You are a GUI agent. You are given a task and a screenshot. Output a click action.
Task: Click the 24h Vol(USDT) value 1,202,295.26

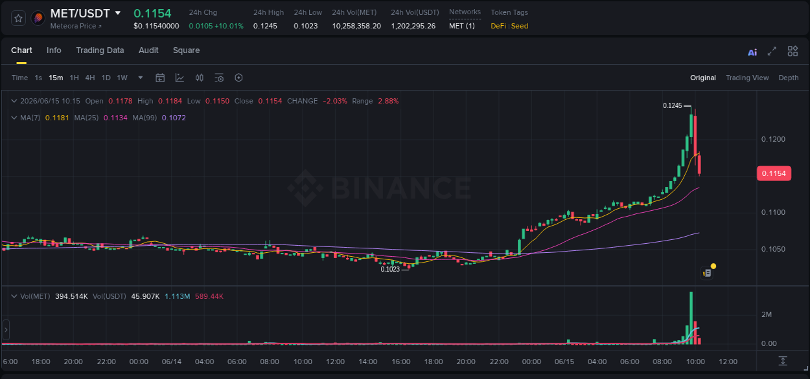(x=413, y=26)
